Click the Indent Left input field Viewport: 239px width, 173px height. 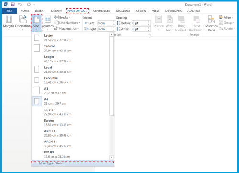[x=106, y=23]
